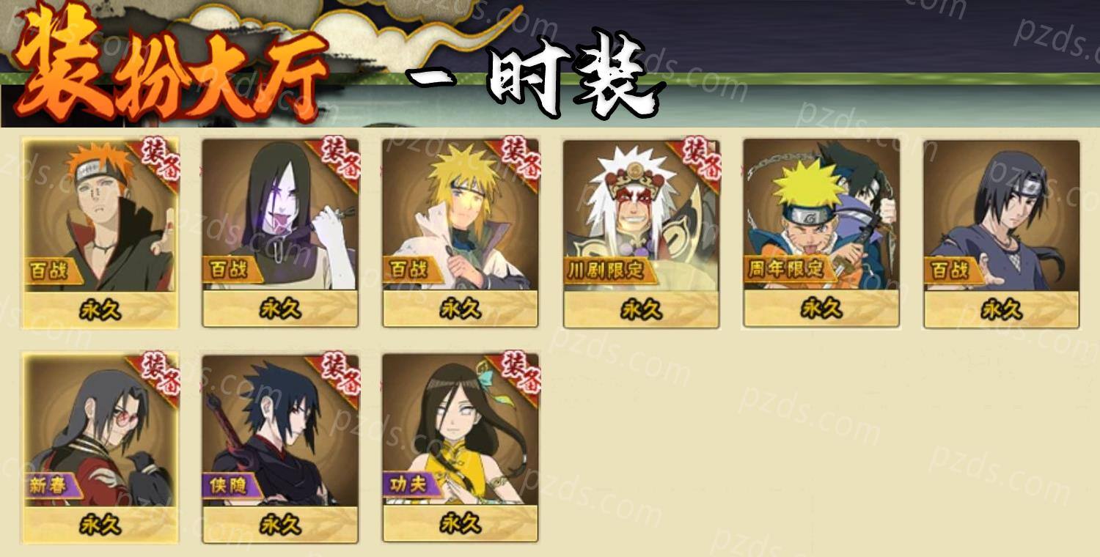The height and width of the screenshot is (557, 1100).
Task: Select the Orochimaru 百战 costume card
Action: click(280, 233)
